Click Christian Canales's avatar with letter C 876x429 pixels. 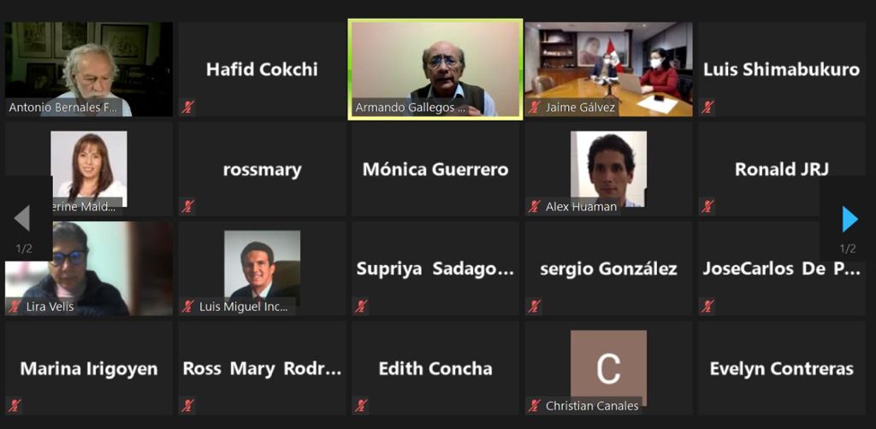tap(608, 366)
